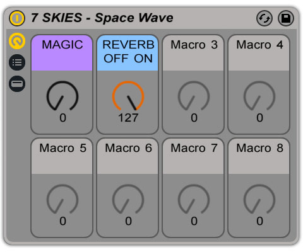Click the Macro 6 knob
The width and height of the screenshot is (303, 252).
pos(128,199)
